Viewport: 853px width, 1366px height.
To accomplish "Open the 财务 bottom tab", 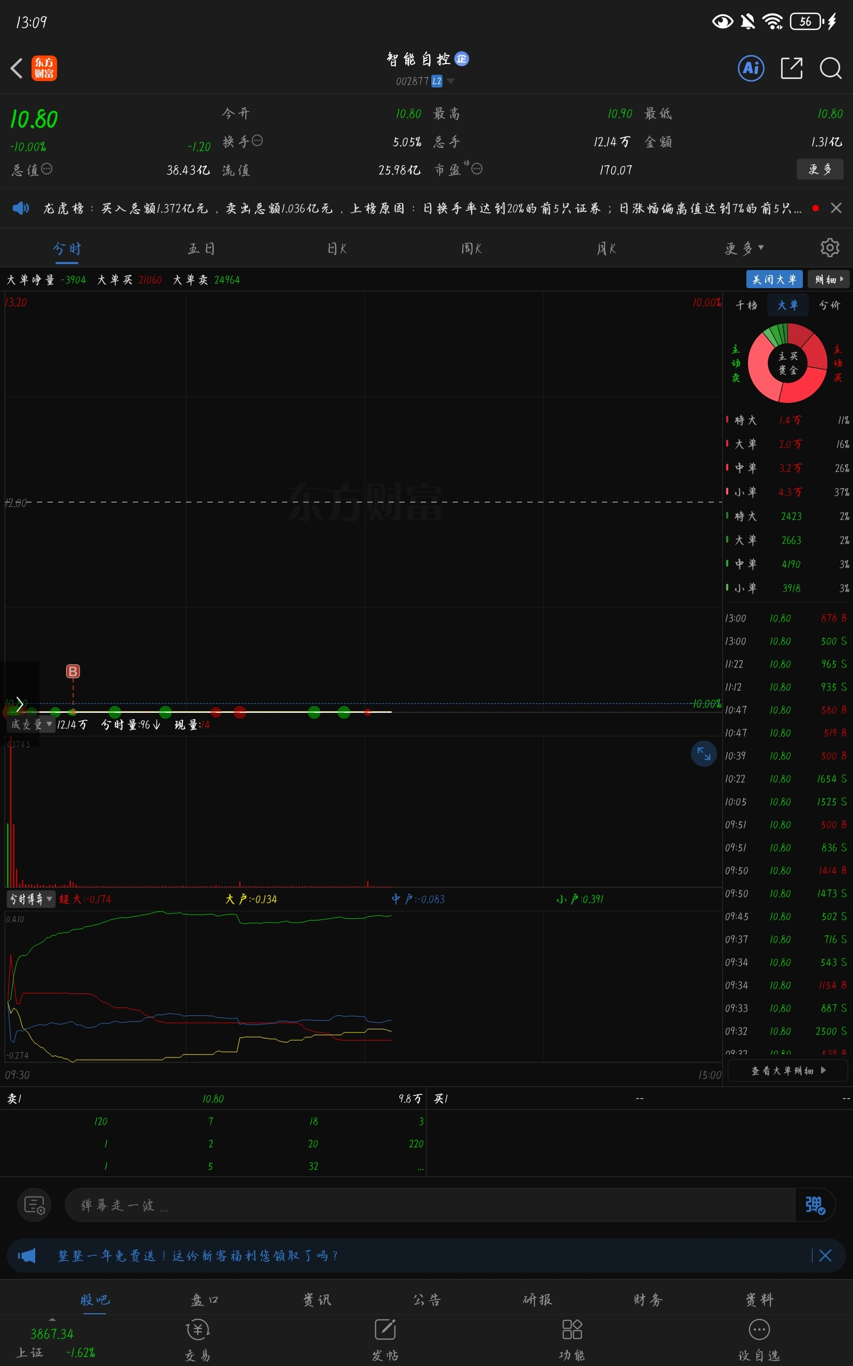I will tap(648, 1299).
